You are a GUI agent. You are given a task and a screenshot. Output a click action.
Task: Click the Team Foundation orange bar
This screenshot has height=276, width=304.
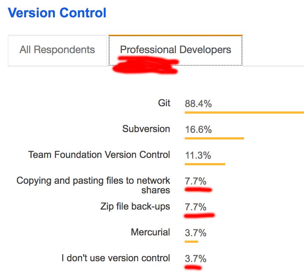pos(205,164)
